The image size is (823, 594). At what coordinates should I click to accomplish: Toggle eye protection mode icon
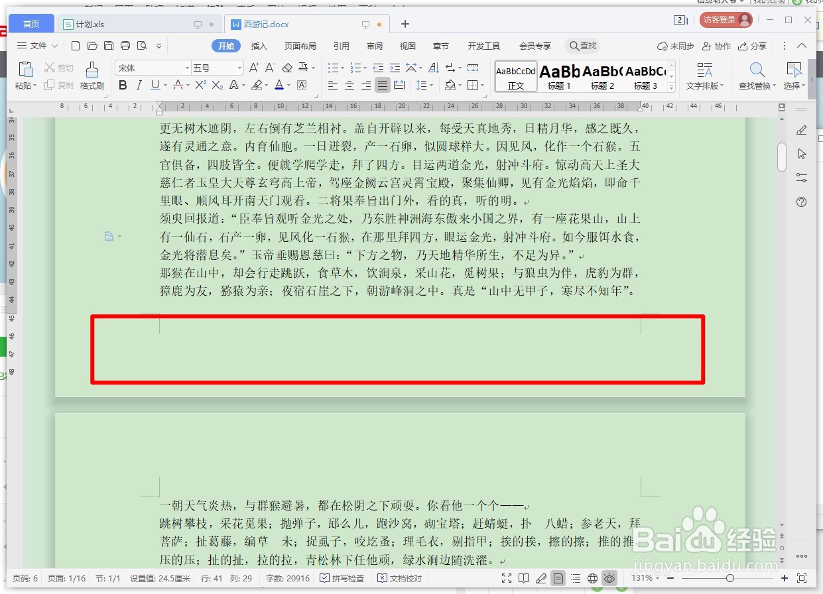point(609,578)
